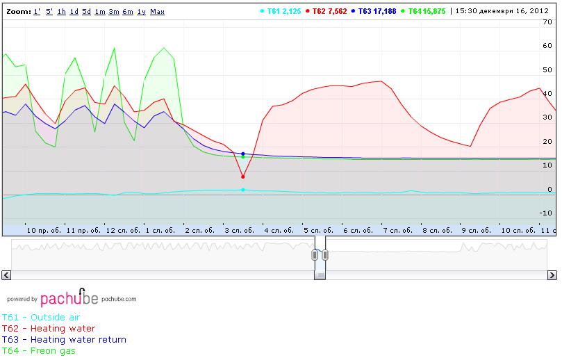This screenshot has height=360, width=562.
Task: Select the 5d zoom option
Action: [86, 12]
